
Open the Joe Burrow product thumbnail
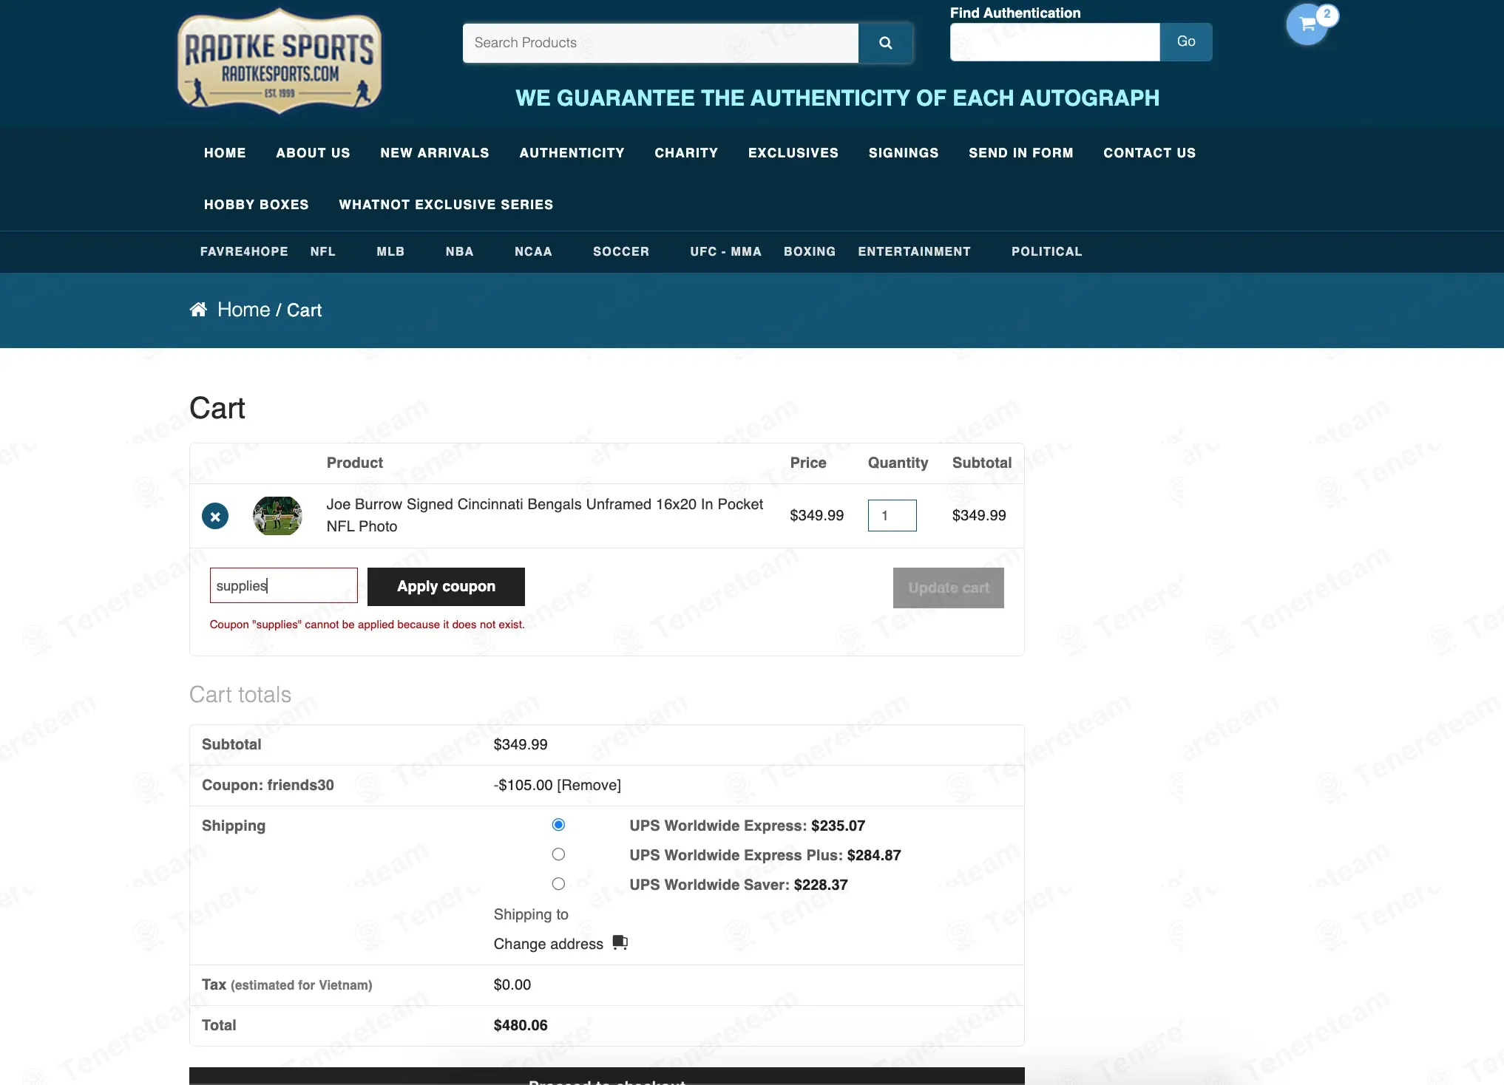click(277, 515)
